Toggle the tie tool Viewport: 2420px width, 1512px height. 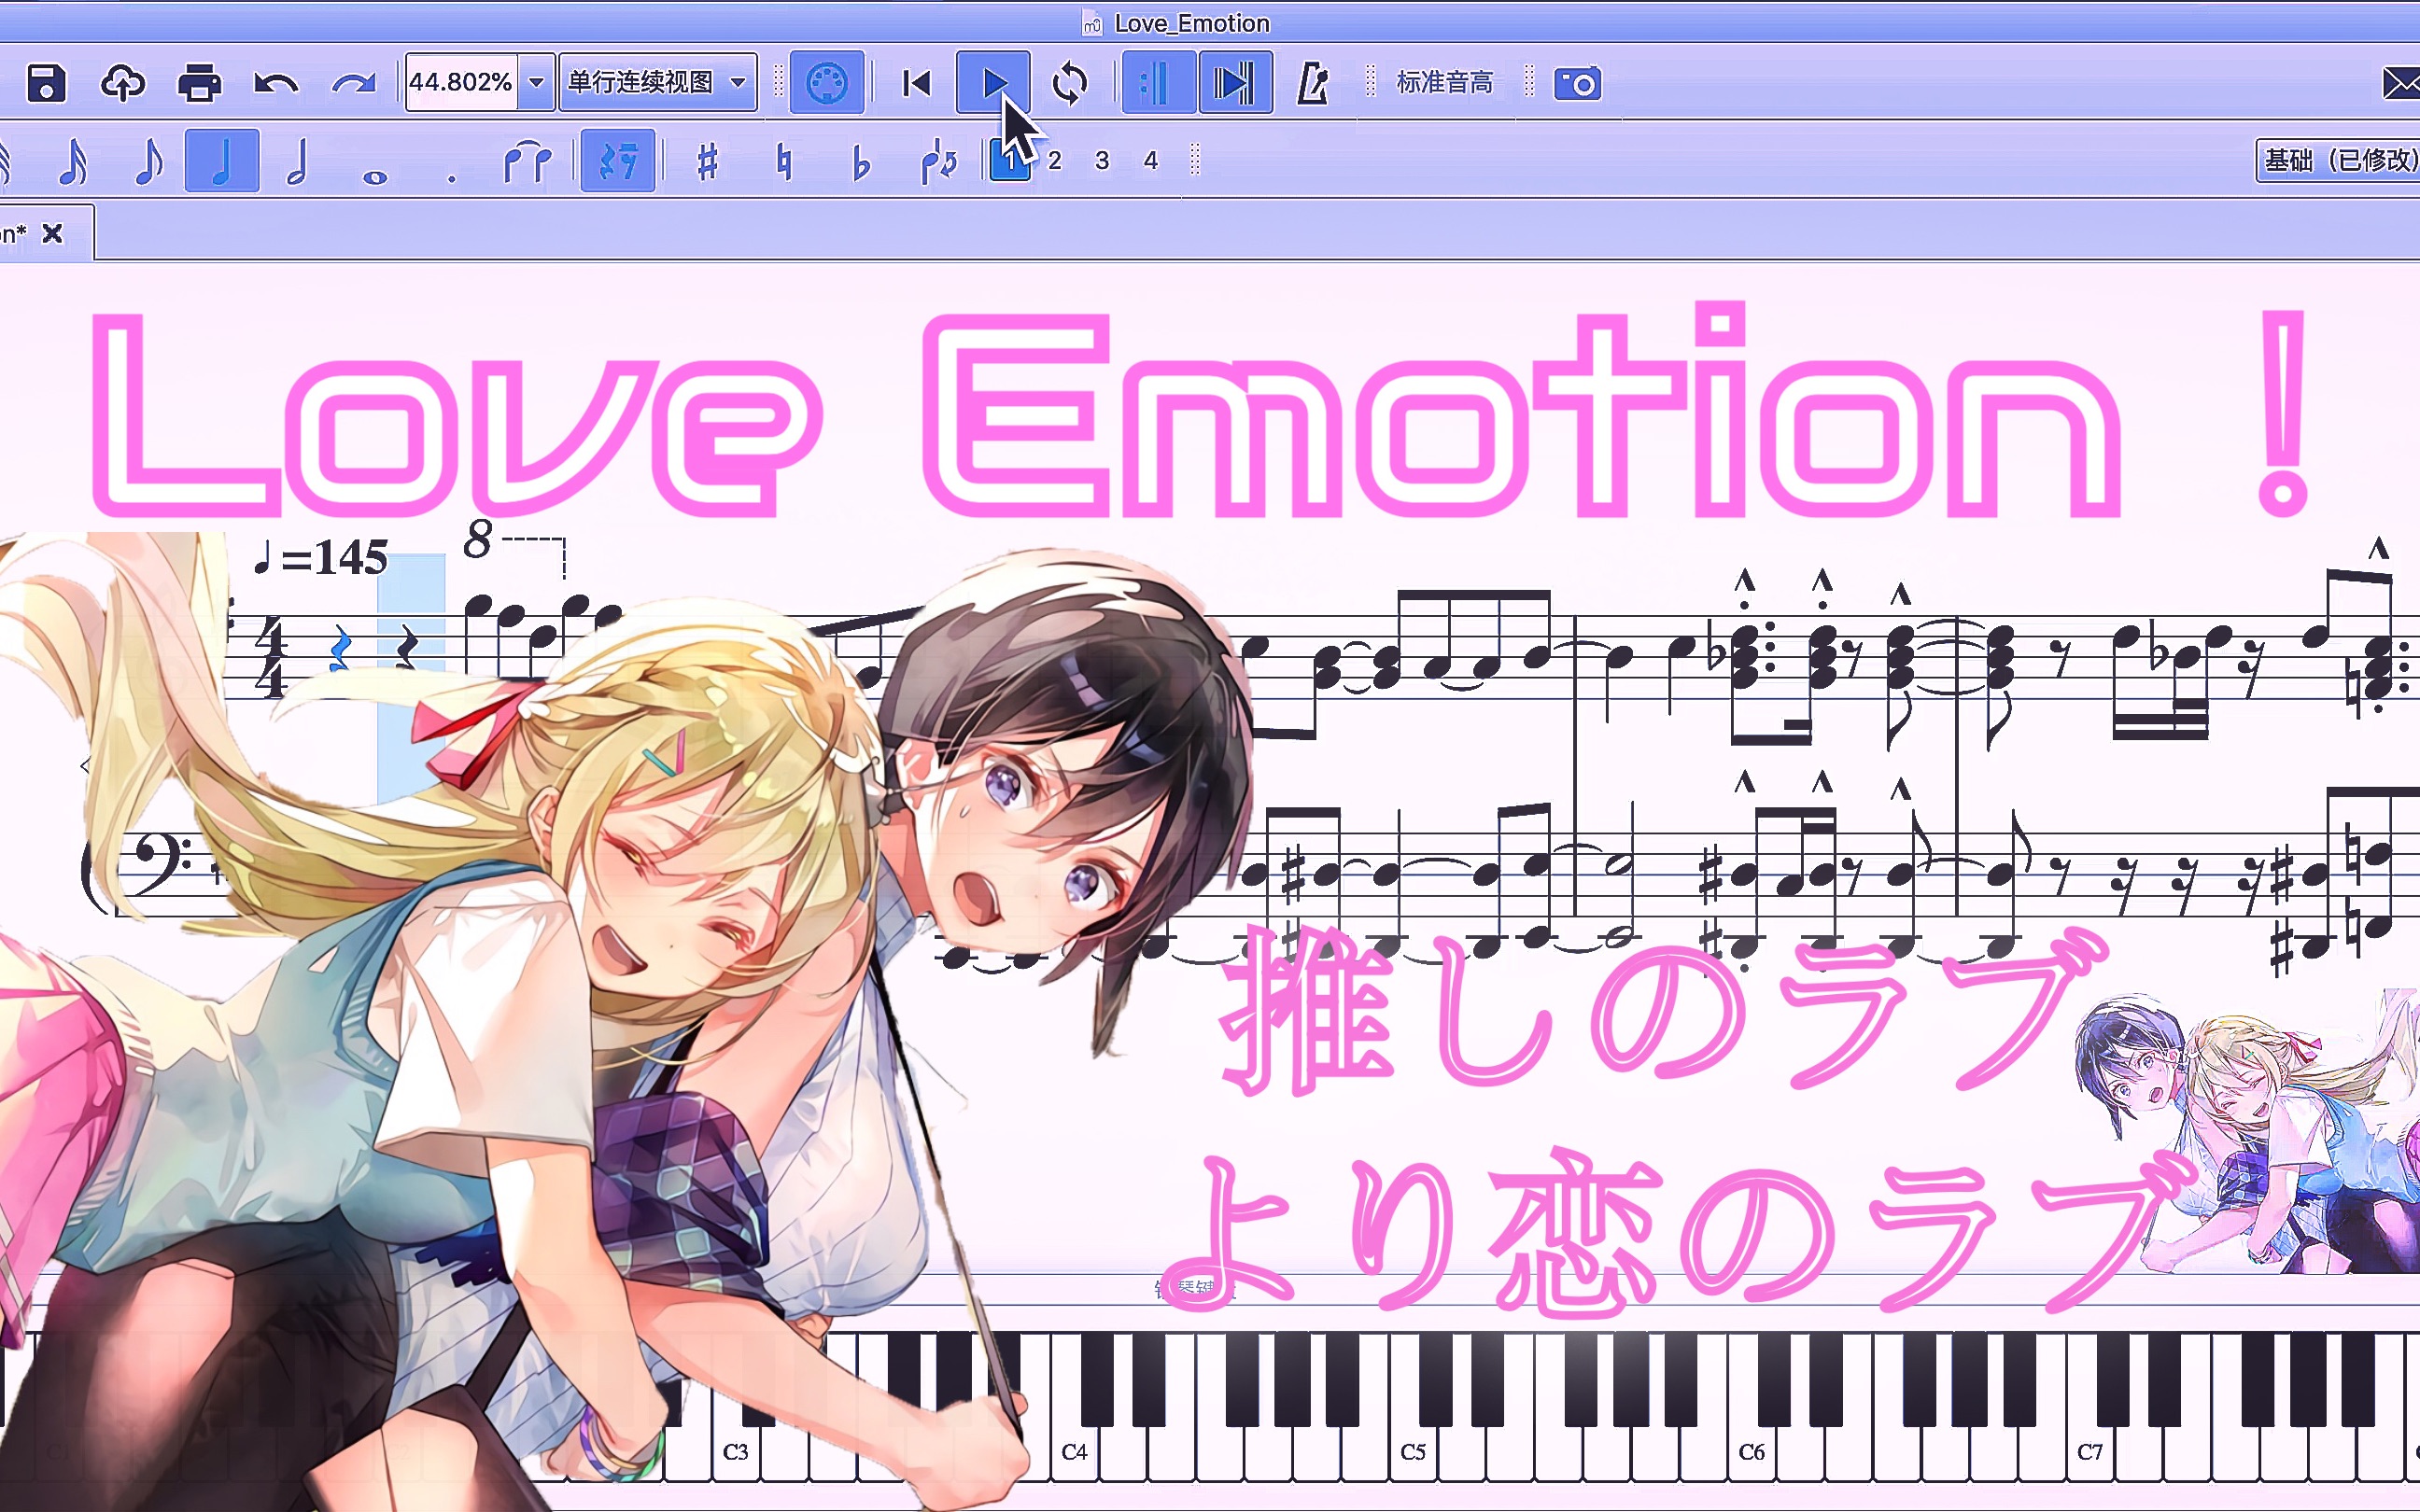point(527,161)
